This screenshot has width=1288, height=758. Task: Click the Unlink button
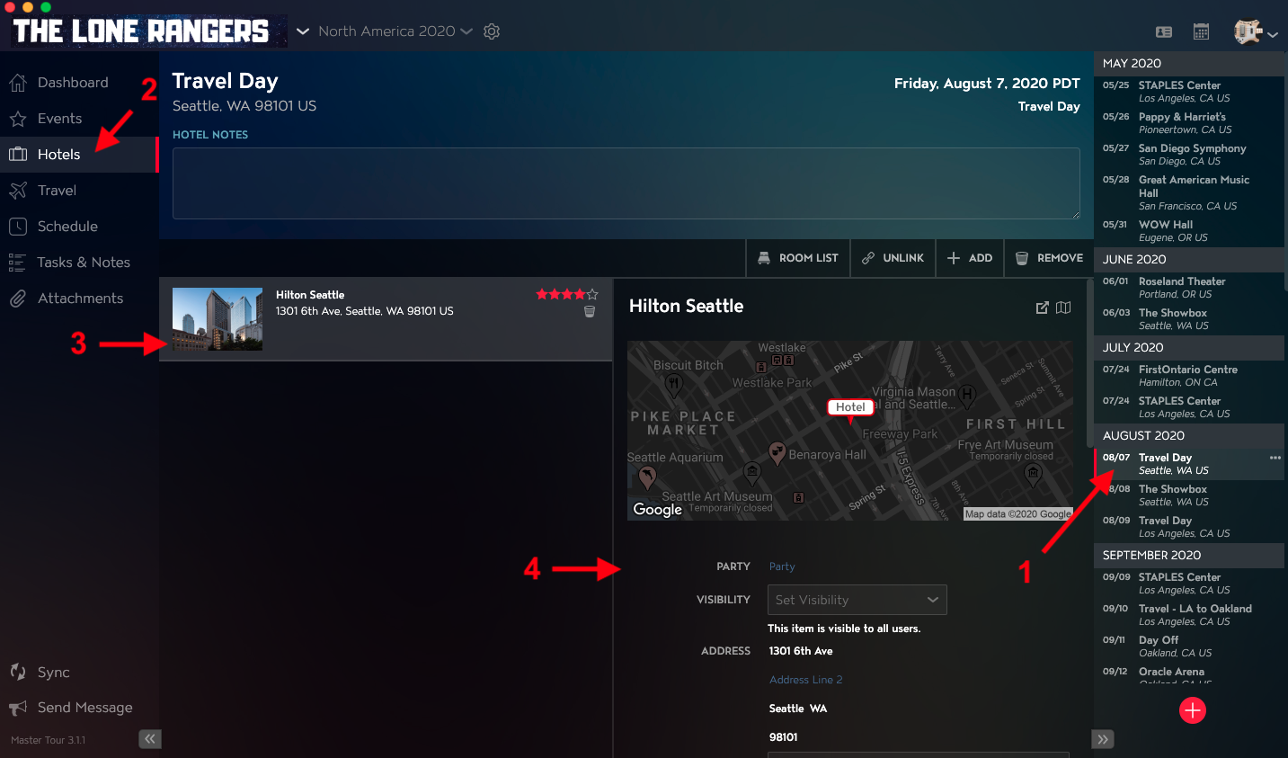coord(893,258)
